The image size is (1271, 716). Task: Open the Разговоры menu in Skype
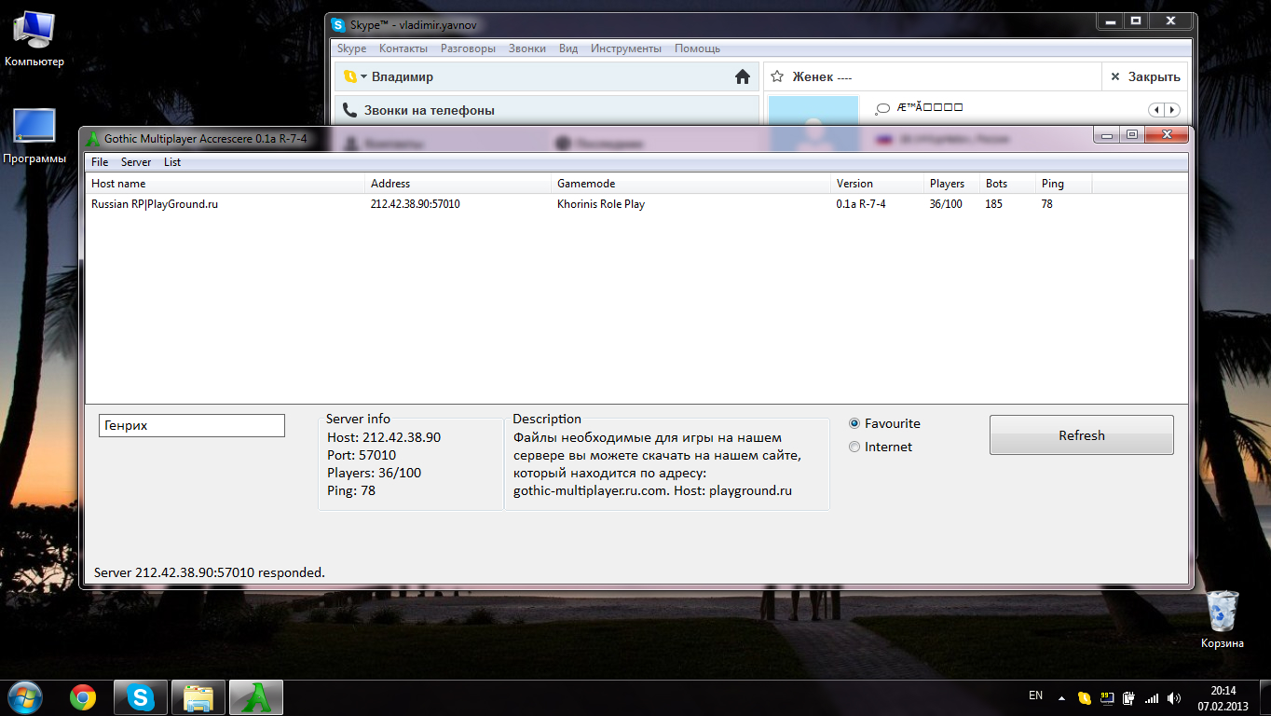pyautogui.click(x=470, y=48)
